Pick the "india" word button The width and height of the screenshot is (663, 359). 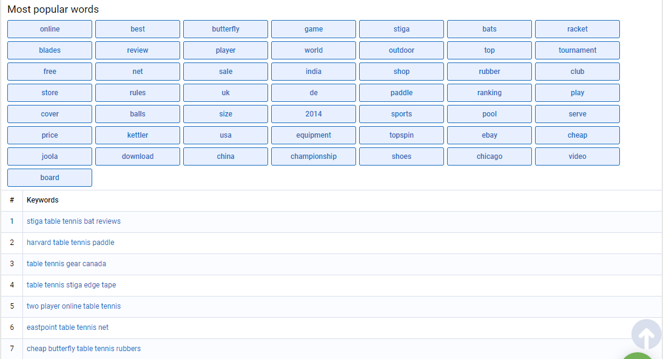pyautogui.click(x=314, y=72)
